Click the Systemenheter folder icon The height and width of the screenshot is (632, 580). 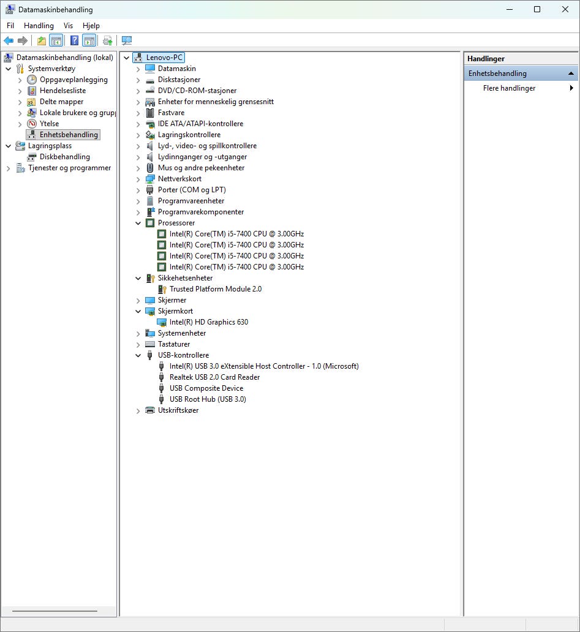pyautogui.click(x=150, y=333)
